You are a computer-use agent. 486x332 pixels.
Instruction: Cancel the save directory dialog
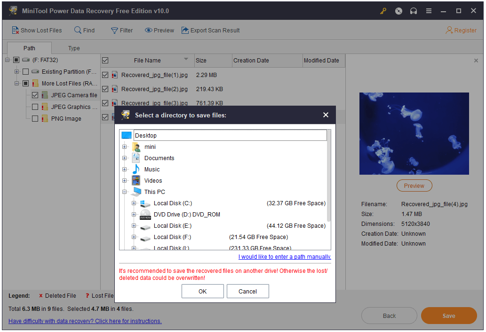(x=247, y=292)
